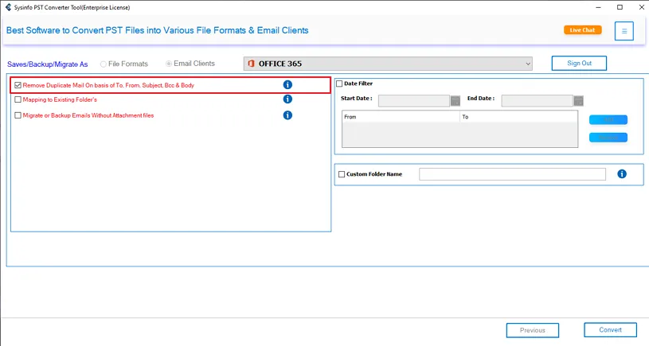Click the Saves/Backup/Migrate As label
649x346 pixels.
click(48, 64)
